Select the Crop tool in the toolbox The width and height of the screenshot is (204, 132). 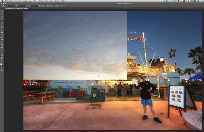pyautogui.click(x=2, y=22)
